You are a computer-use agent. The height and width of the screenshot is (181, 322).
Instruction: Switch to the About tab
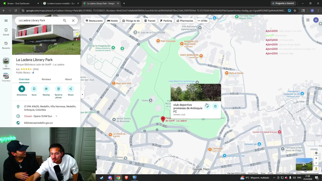[68, 79]
